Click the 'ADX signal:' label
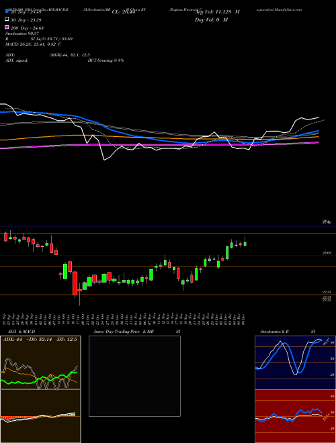The height and width of the screenshot is (443, 336). pyautogui.click(x=17, y=60)
